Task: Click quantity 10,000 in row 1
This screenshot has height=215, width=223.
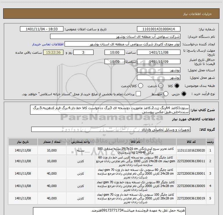Action: [x=52, y=151]
